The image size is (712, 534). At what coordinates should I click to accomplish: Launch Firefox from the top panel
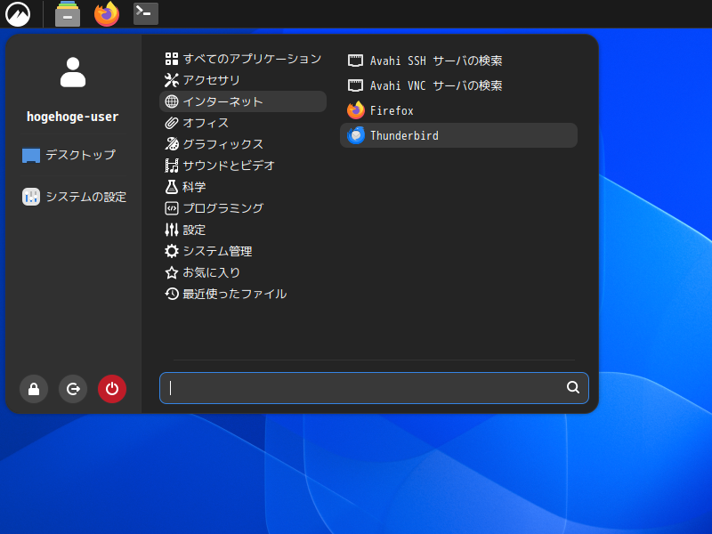click(x=107, y=13)
